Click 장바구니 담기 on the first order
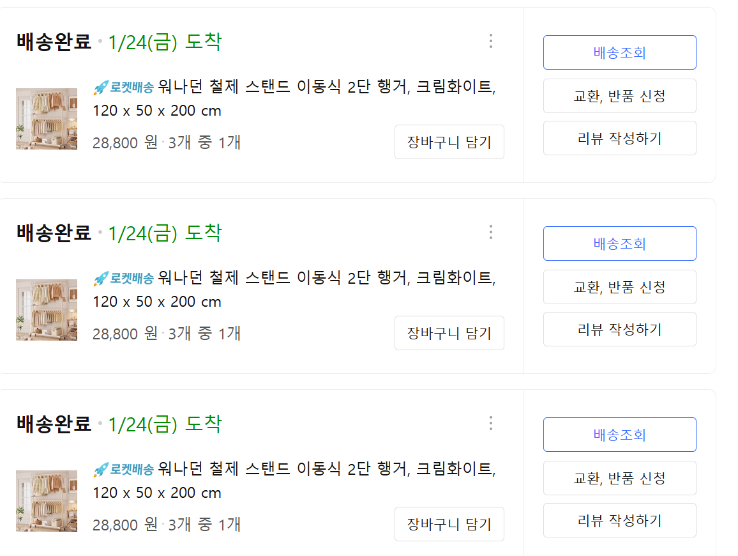This screenshot has width=738, height=556. 449,142
